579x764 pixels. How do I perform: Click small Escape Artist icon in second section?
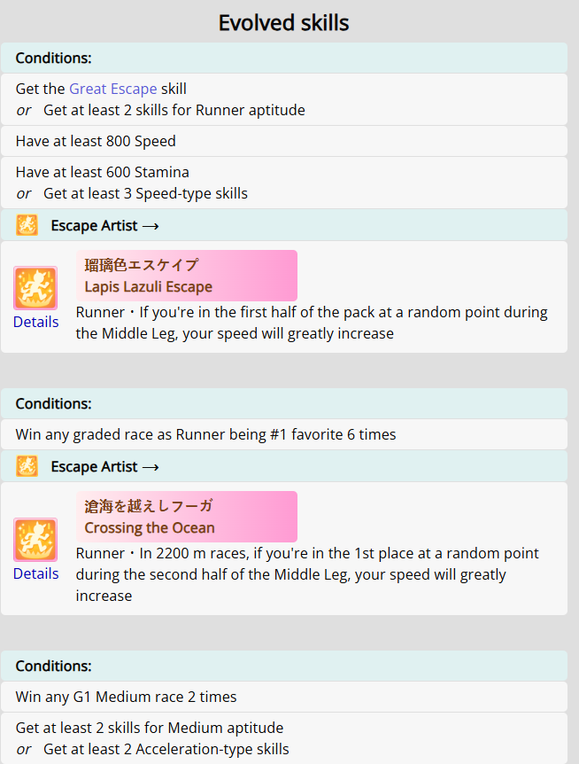(x=27, y=466)
